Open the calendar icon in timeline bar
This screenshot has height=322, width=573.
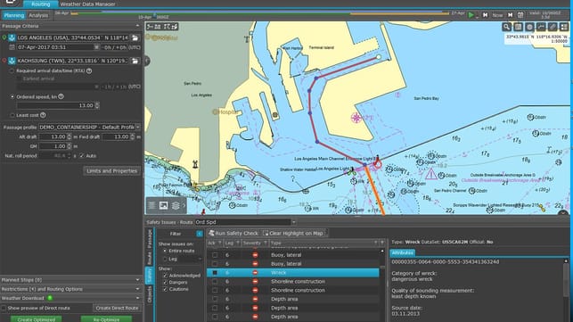(520, 15)
